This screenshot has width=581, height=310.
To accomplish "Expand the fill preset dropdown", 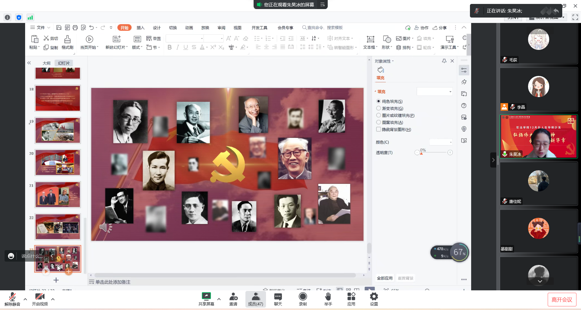I will point(435,92).
